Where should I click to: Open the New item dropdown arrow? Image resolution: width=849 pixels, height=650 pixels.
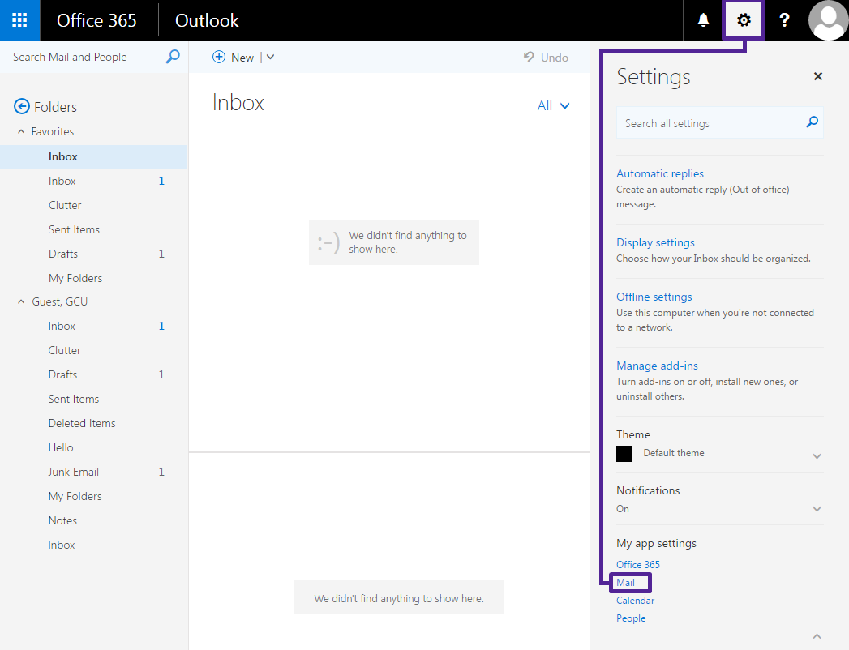pos(270,57)
